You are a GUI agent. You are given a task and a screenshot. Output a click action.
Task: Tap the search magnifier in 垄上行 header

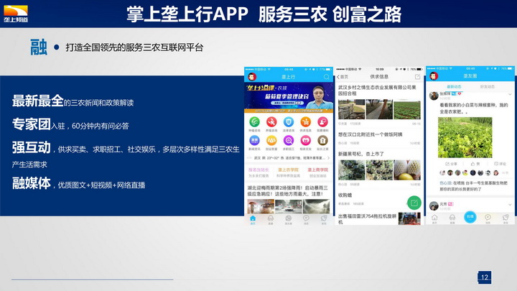(327, 77)
